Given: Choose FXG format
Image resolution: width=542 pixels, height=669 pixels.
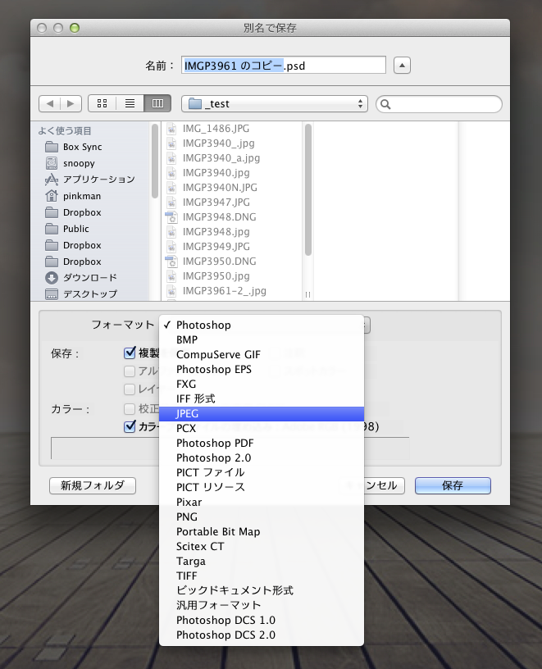Looking at the screenshot, I should click(262, 384).
